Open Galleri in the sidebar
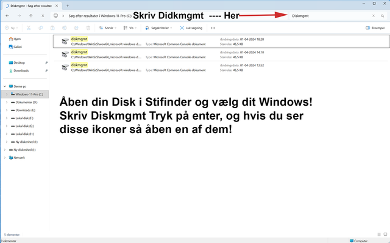This screenshot has height=243, width=390. click(15, 47)
